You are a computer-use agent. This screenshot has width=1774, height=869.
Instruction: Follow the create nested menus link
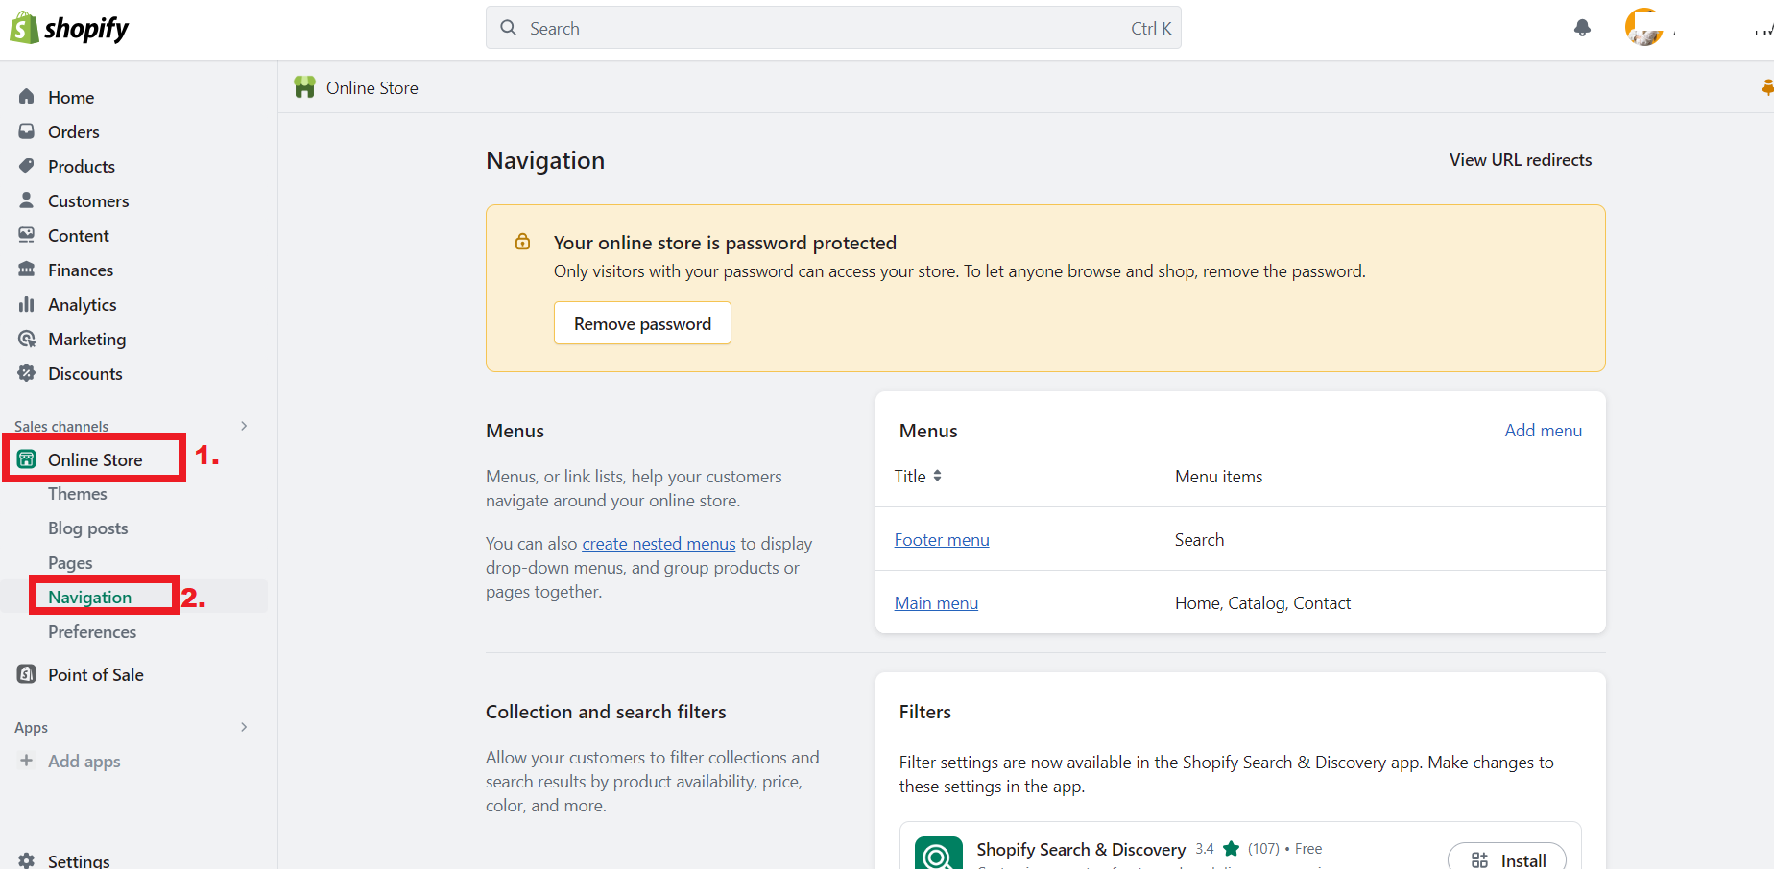(x=659, y=544)
